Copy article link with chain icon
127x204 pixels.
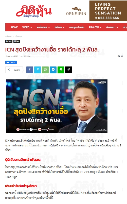pos(68,70)
